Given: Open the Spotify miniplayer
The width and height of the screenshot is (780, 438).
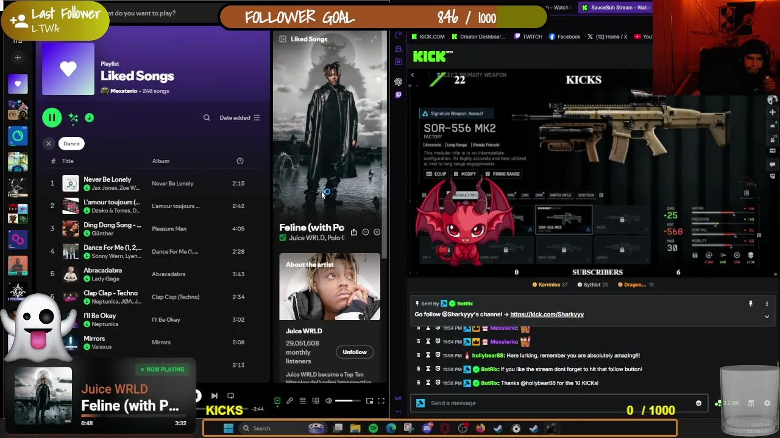Looking at the screenshot, I should [369, 401].
